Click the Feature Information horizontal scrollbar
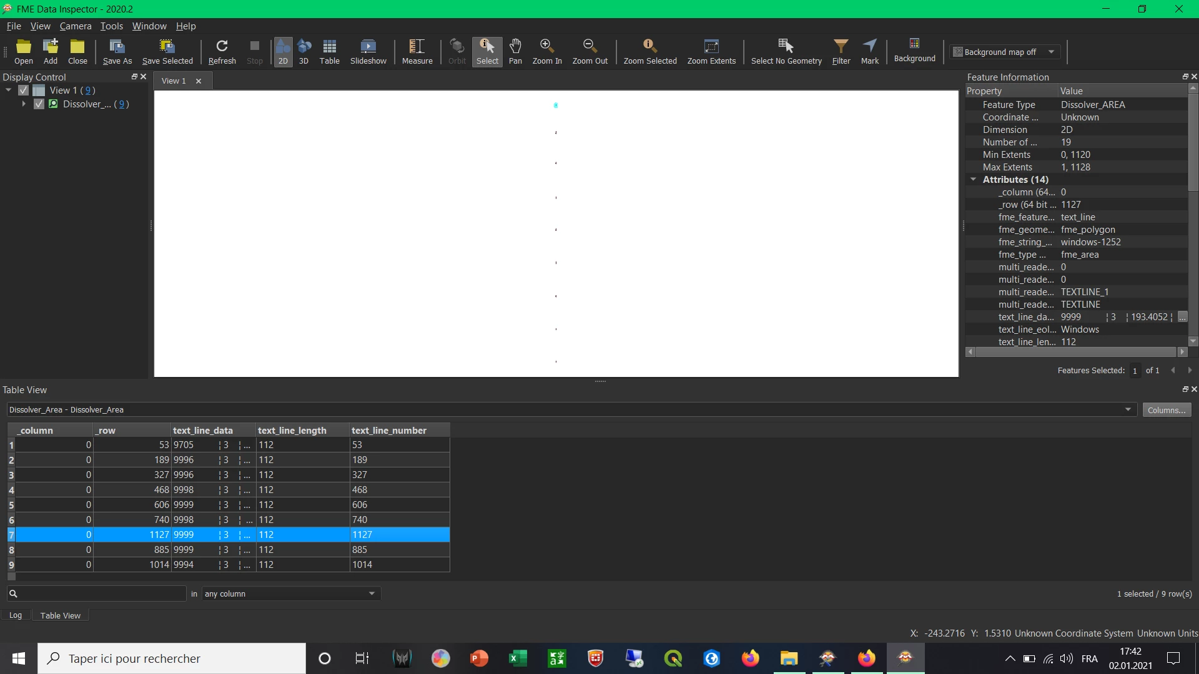 1075,352
